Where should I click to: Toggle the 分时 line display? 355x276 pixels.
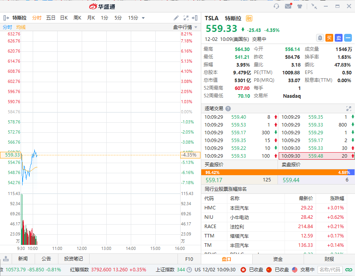tap(7, 27)
